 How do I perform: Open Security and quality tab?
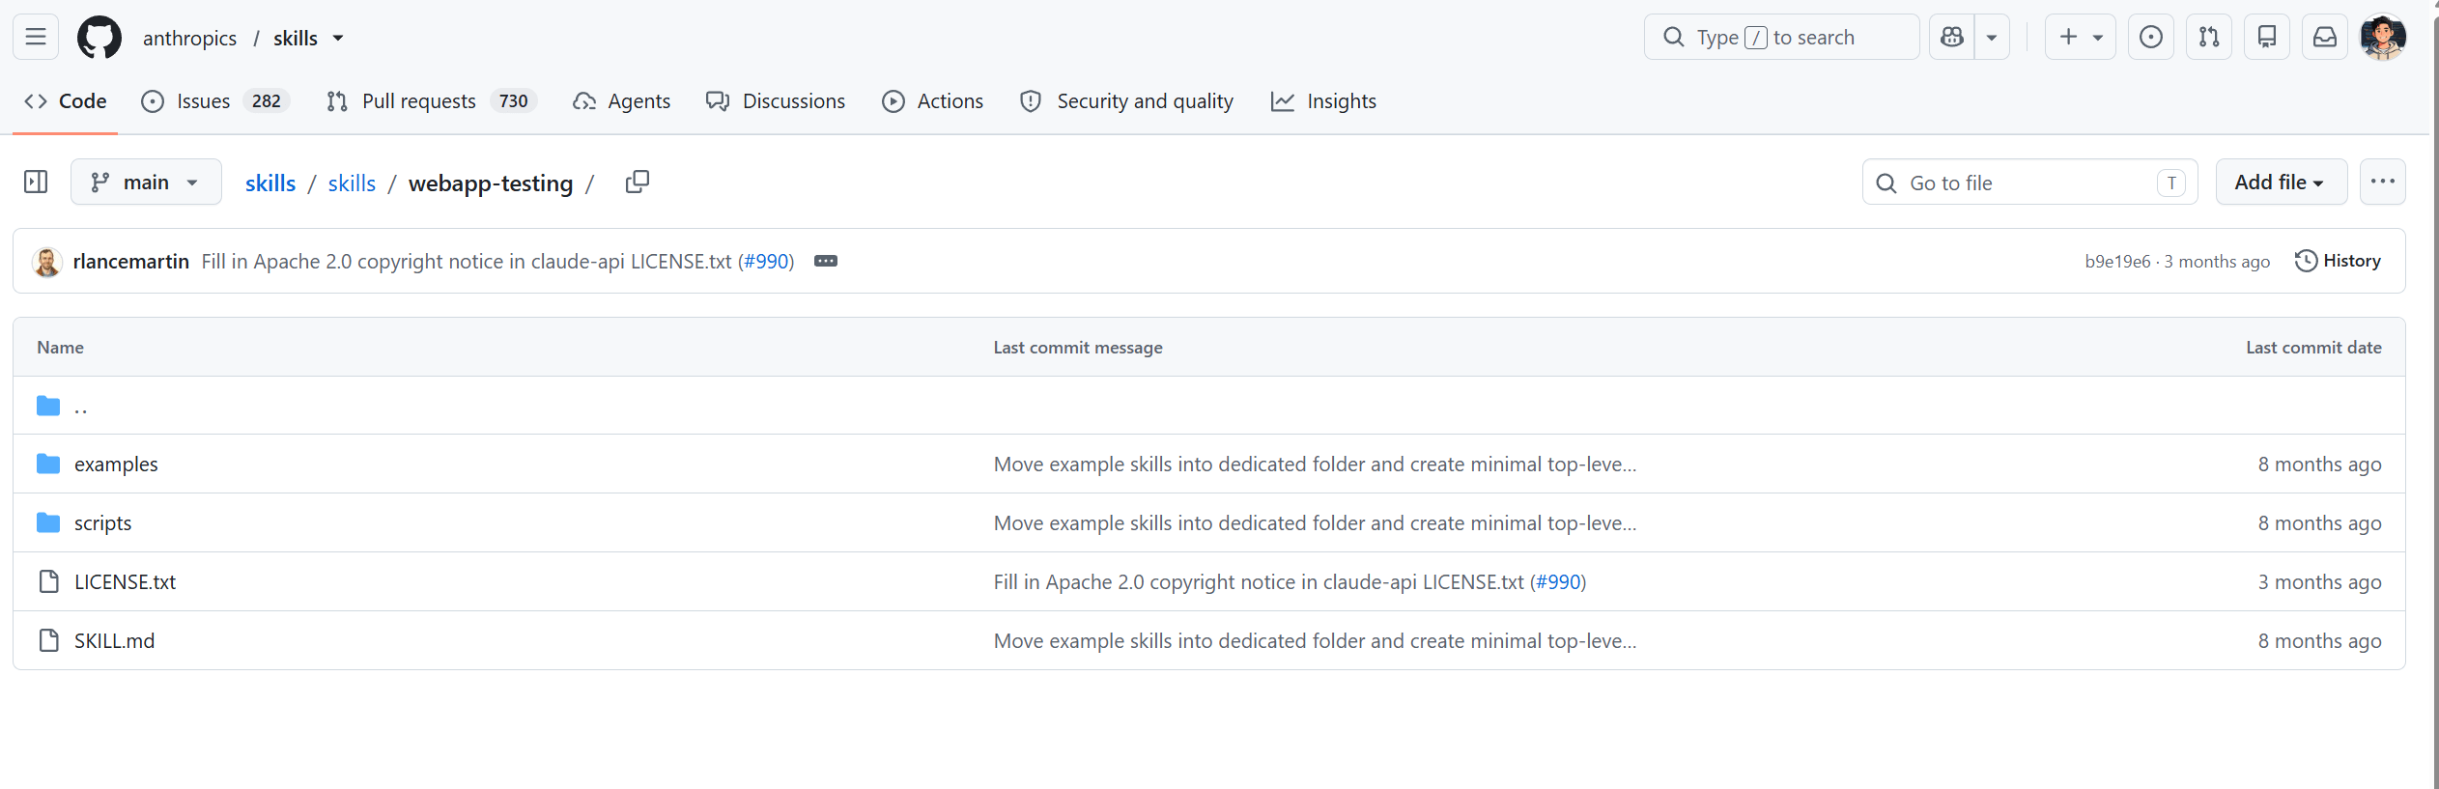point(1127,101)
